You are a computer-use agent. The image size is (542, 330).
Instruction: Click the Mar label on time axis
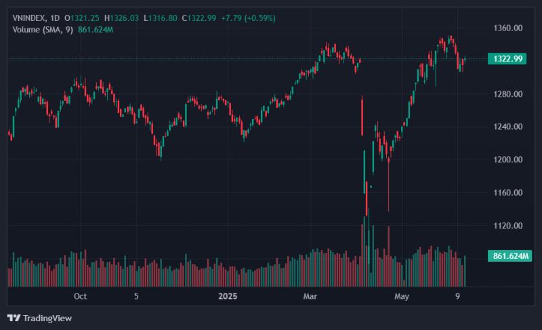310,296
